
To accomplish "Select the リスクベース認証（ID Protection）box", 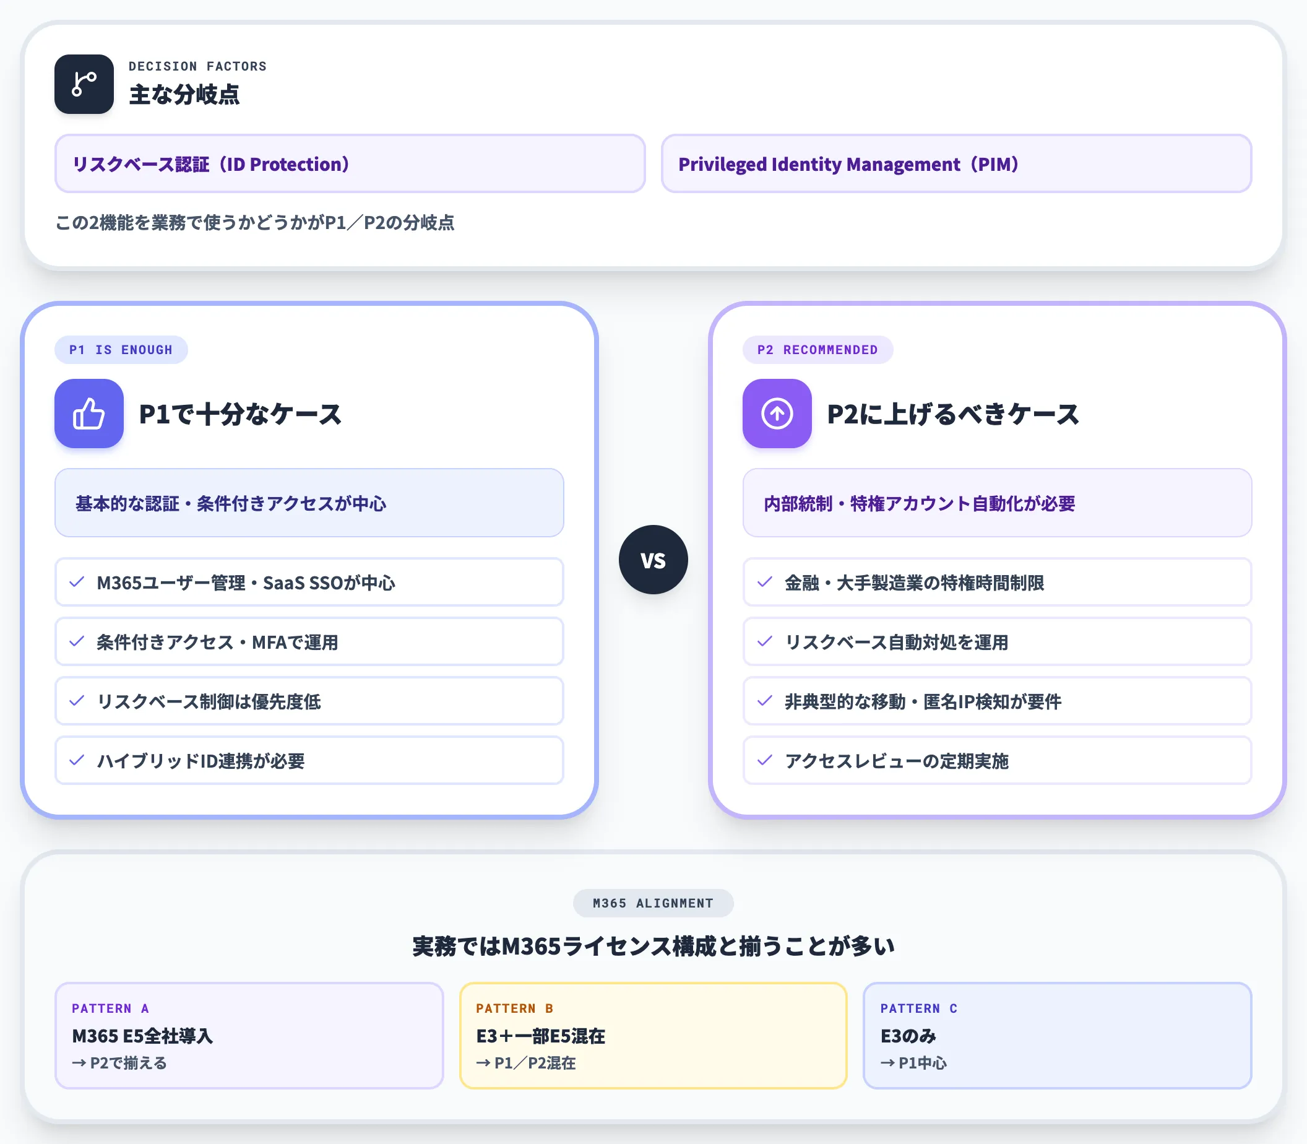I will [x=350, y=163].
